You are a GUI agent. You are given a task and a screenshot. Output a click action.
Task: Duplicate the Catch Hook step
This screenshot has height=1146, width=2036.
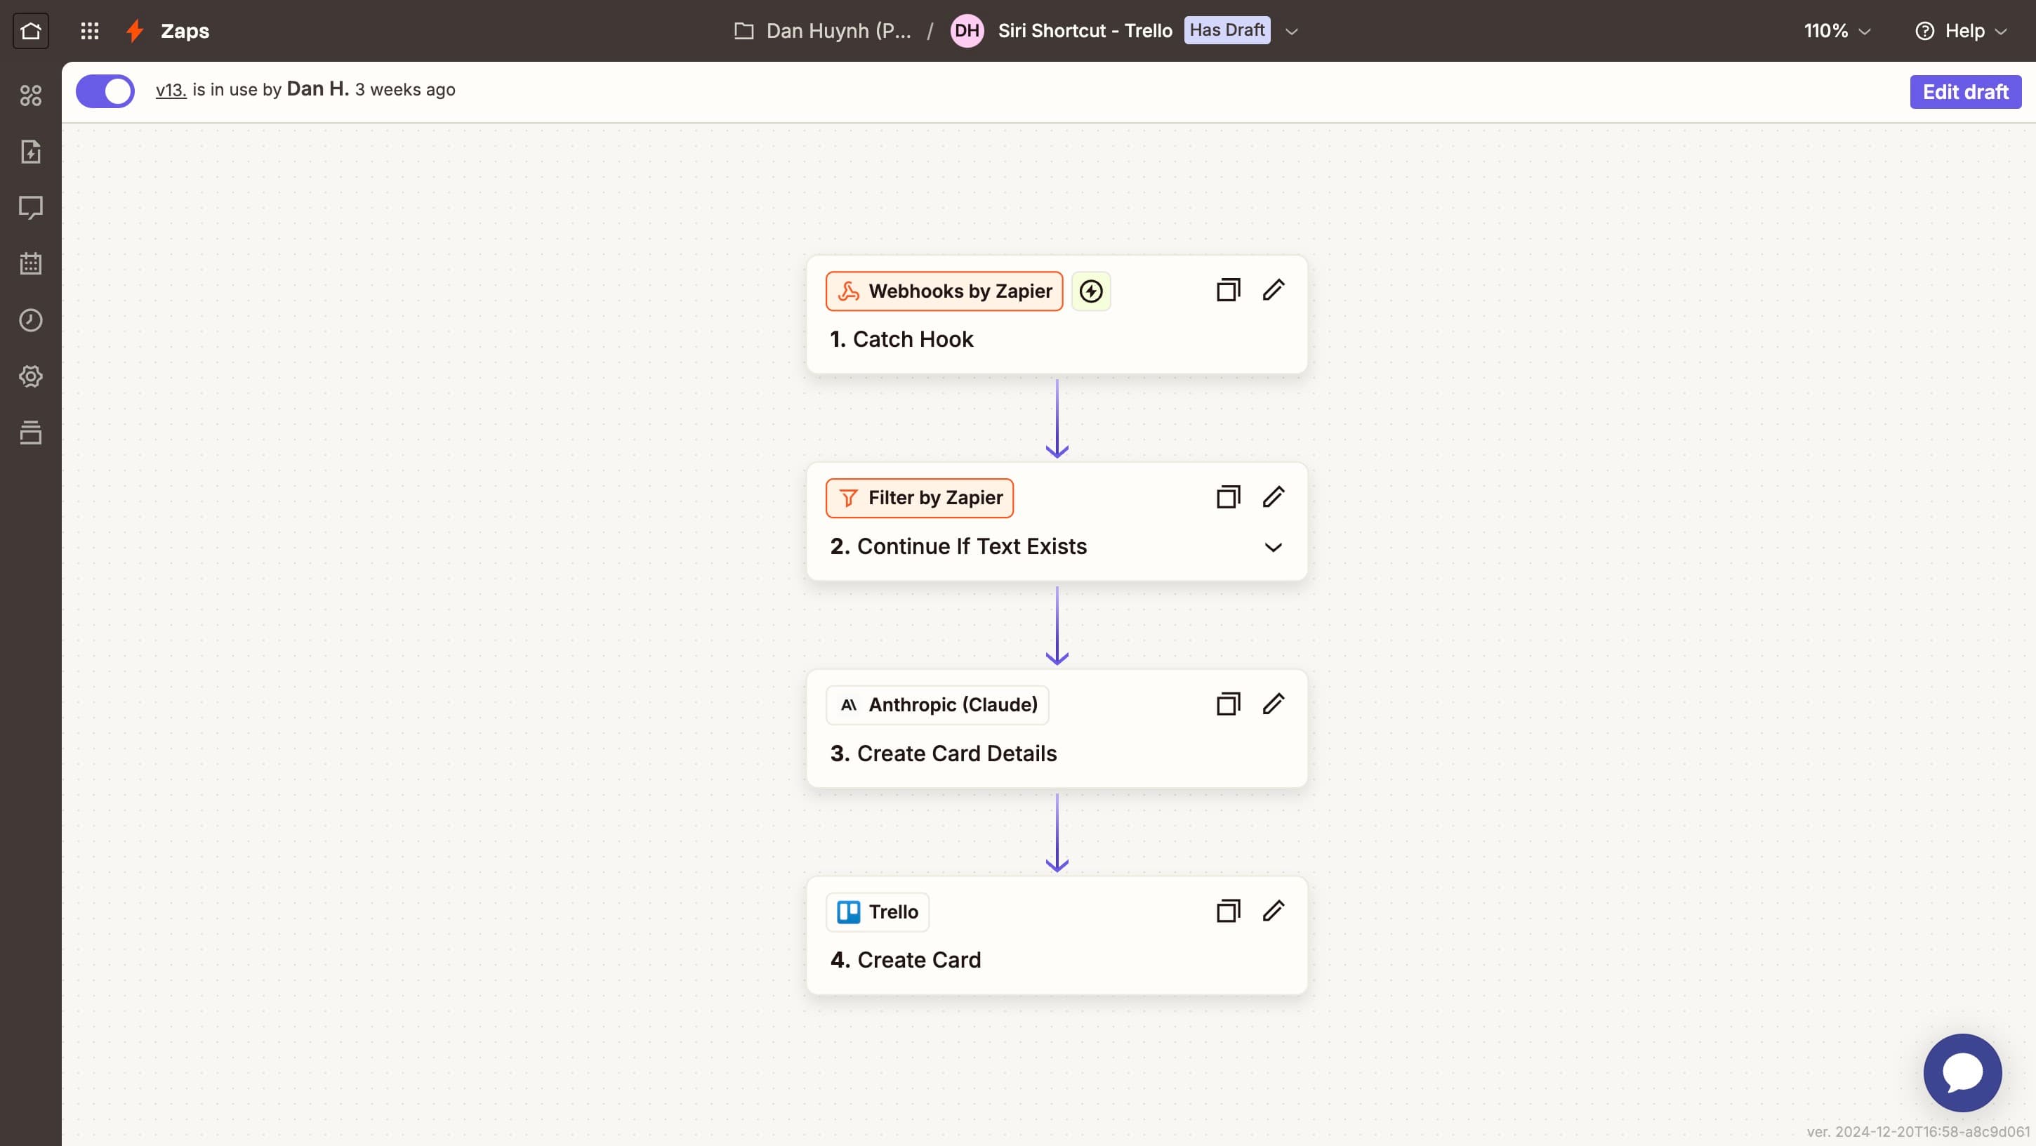tap(1228, 290)
